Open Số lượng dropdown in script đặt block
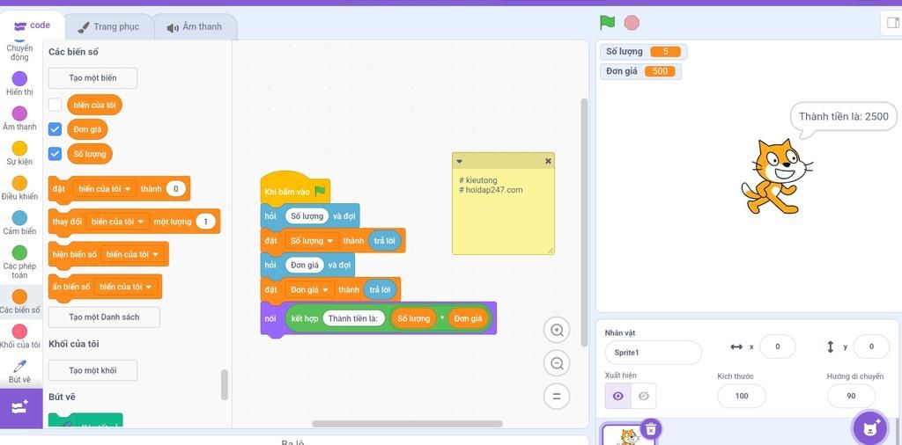The image size is (902, 445). pyautogui.click(x=311, y=241)
